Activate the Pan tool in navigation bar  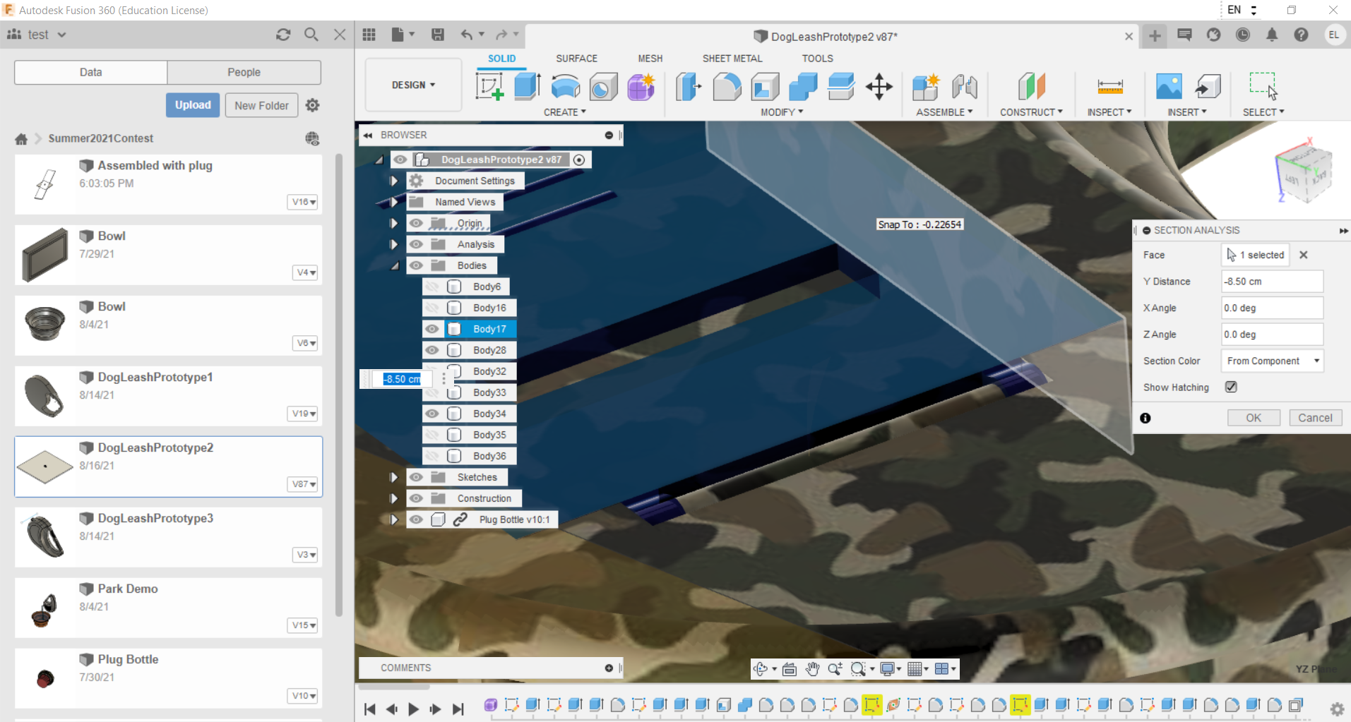812,668
